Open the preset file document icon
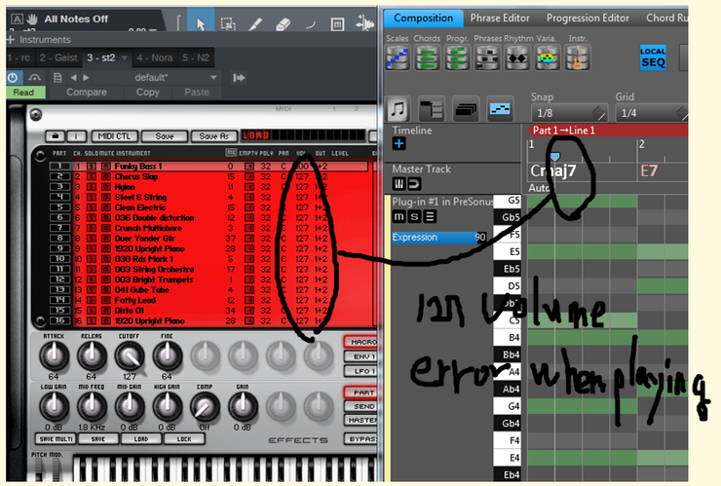The width and height of the screenshot is (721, 486). point(57,78)
